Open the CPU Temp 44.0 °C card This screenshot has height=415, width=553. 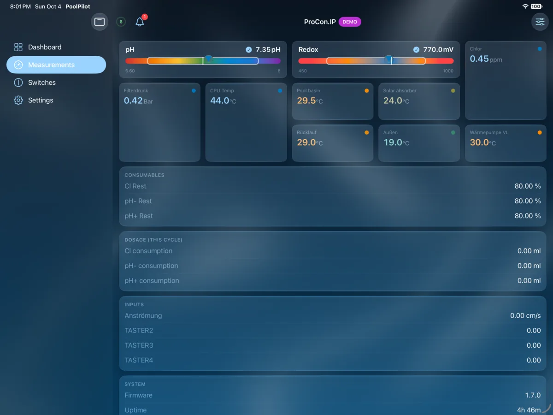tap(246, 122)
